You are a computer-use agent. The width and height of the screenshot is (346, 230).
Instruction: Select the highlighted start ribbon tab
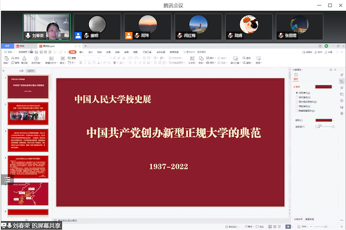coord(73,52)
